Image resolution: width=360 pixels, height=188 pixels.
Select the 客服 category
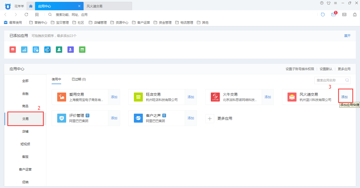25,157
